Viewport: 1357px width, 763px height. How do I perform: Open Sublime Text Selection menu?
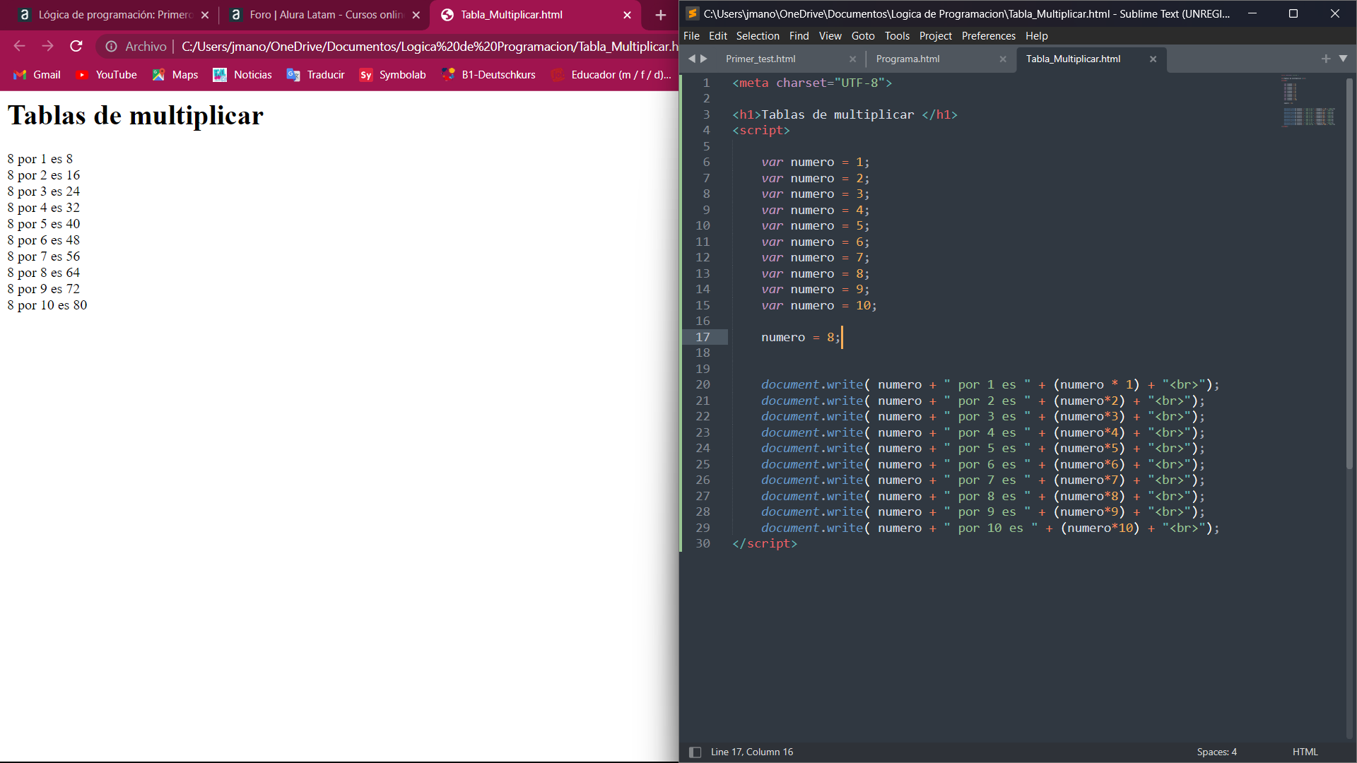coord(758,36)
